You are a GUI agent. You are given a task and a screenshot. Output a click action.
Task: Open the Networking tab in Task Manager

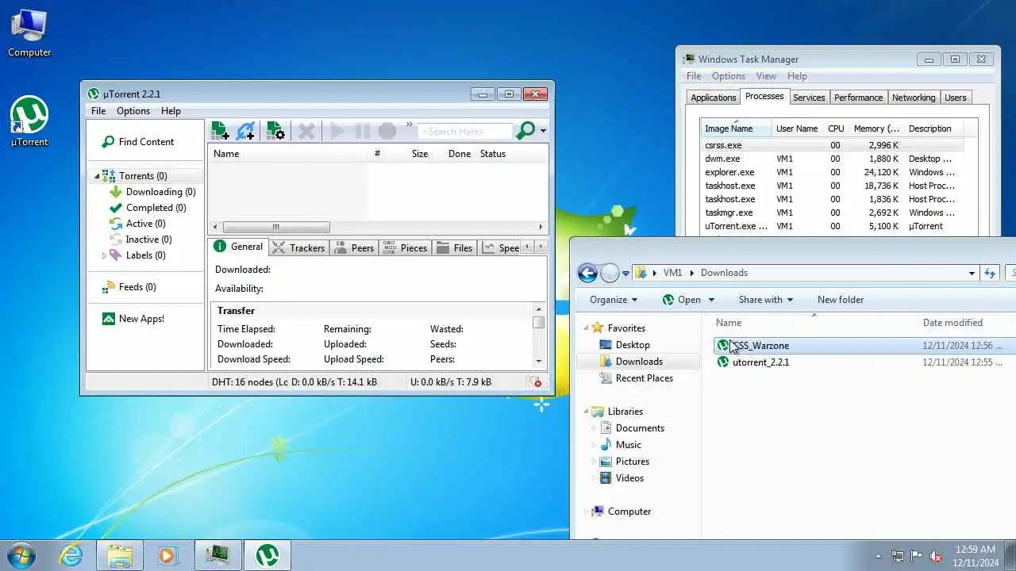click(913, 98)
